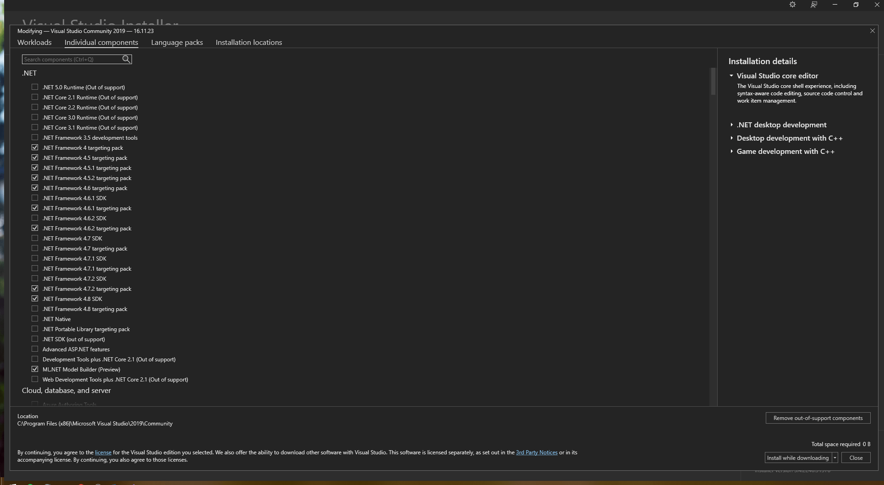
Task: Uncheck .NET Framework 4.5 targeting pack
Action: (35, 158)
